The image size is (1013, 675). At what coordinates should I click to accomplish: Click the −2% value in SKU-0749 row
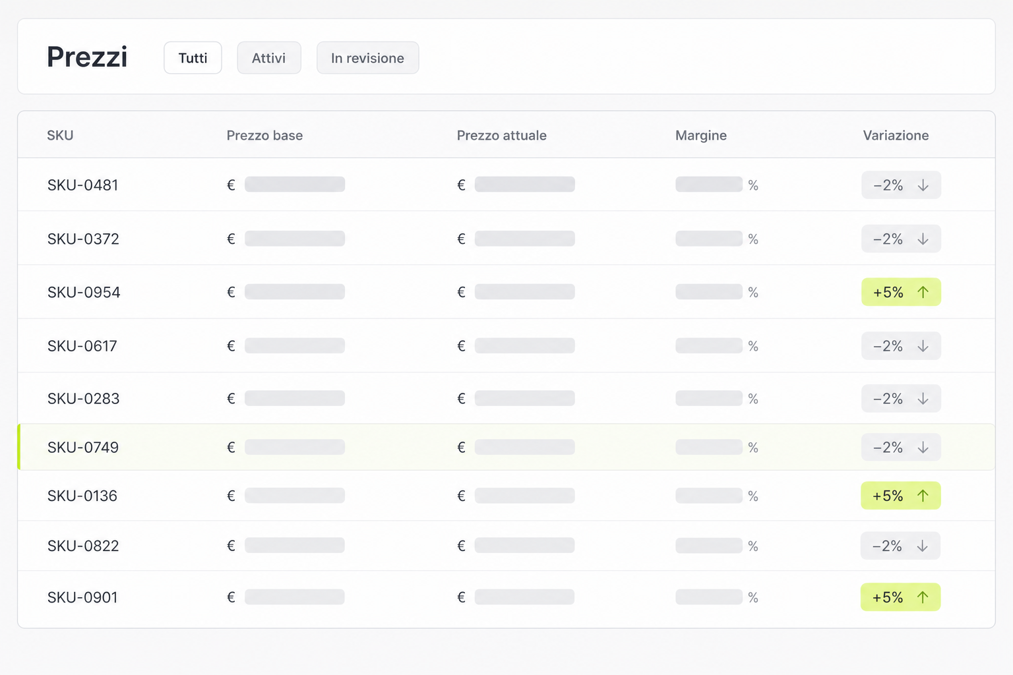[x=888, y=448]
